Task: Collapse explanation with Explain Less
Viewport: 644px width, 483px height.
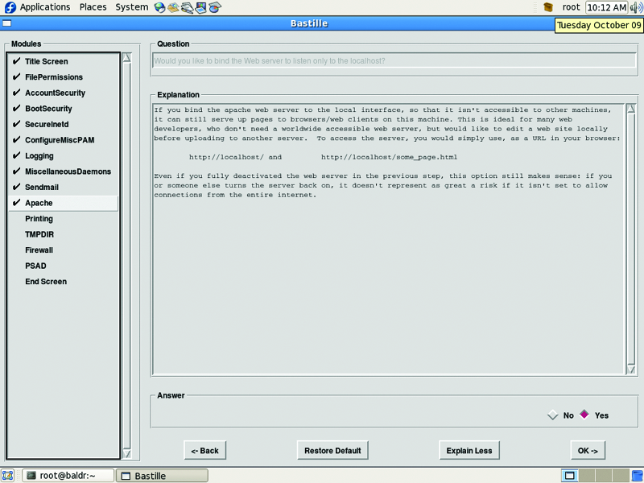Action: 469,450
